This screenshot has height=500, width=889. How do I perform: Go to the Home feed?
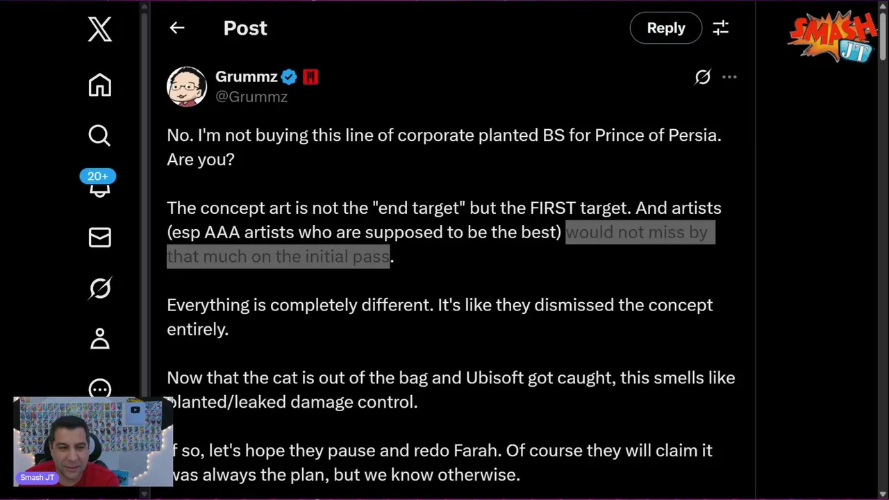tap(100, 85)
